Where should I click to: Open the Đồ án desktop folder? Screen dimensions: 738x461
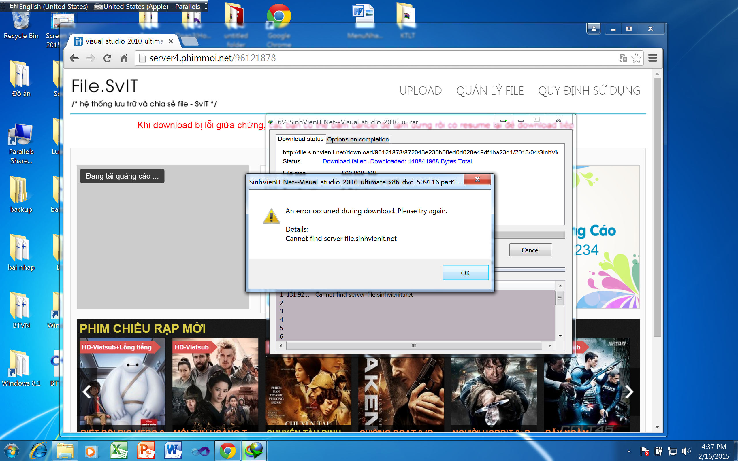(x=21, y=79)
